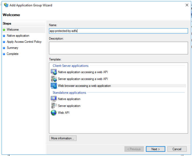This screenshot has height=156, width=192.
Task: Cancel the Add Application Group Wizard
Action: pyautogui.click(x=177, y=149)
